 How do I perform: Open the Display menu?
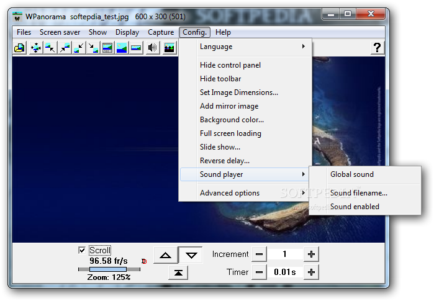[127, 32]
